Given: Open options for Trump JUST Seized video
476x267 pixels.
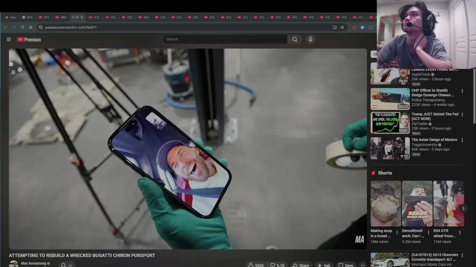Looking at the screenshot, I should 462,115.
